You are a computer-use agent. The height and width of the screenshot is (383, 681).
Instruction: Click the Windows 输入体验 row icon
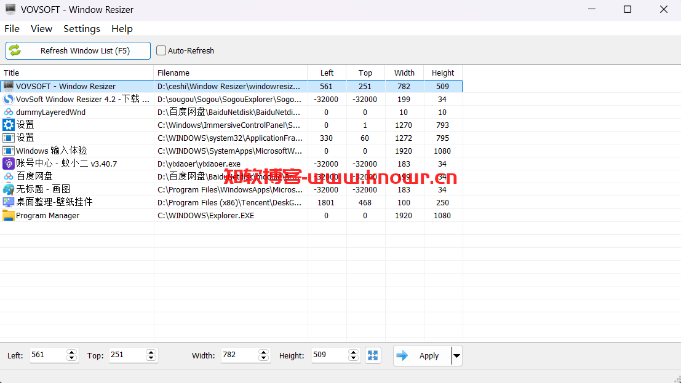point(8,151)
